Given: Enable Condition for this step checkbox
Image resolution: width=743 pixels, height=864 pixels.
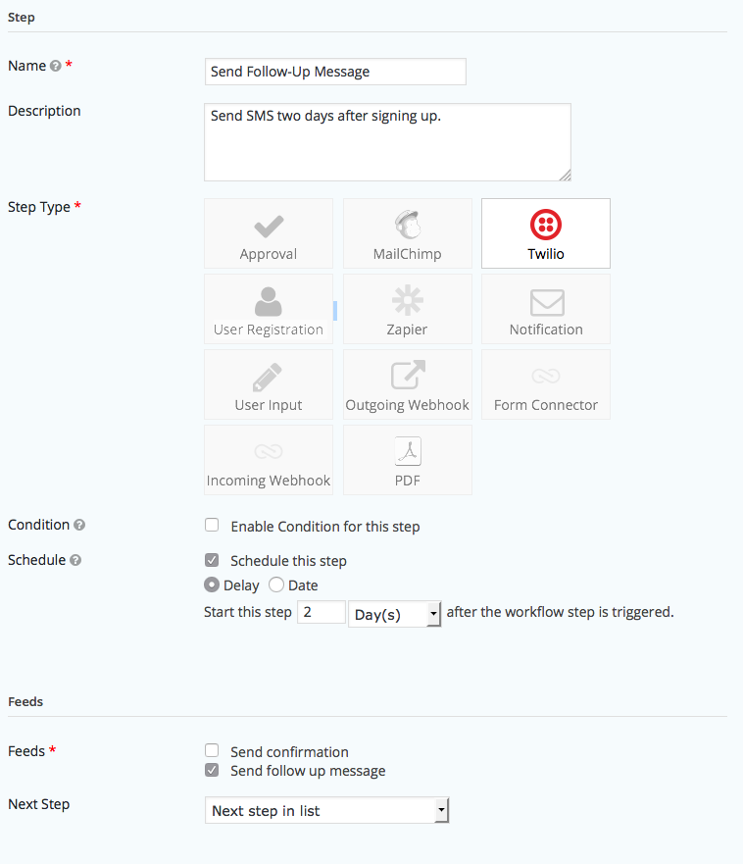Looking at the screenshot, I should [x=212, y=525].
